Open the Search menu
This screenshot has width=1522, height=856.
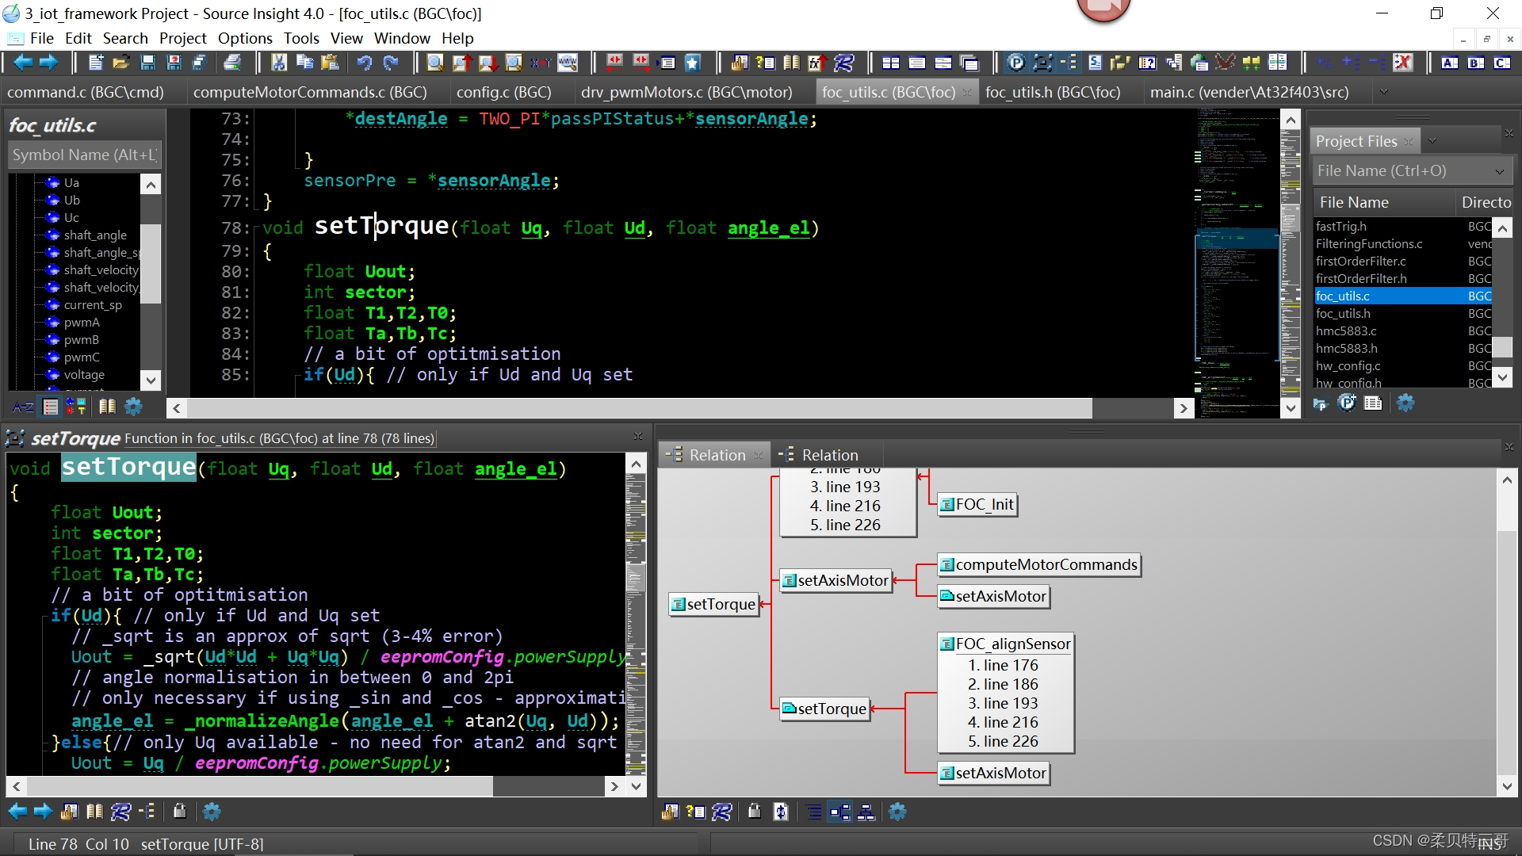(124, 38)
